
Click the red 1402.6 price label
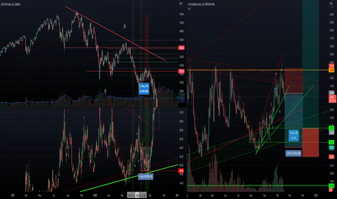point(182,47)
